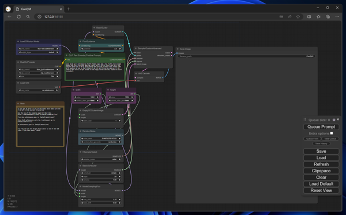Click the Queue Front button

[312, 139]
